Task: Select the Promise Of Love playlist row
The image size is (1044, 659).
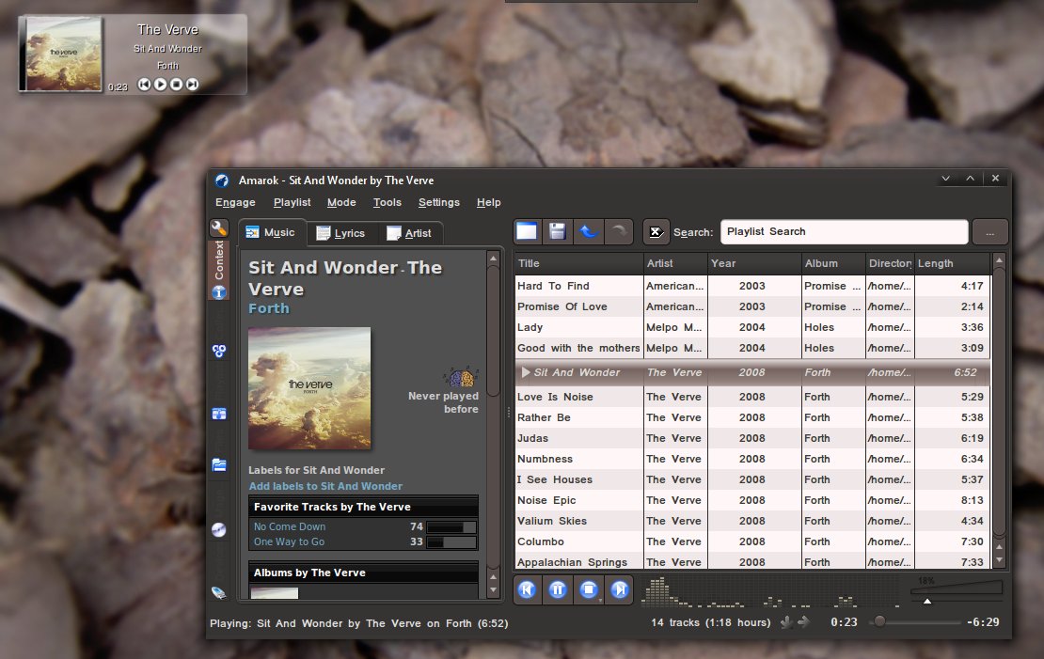Action: [x=752, y=306]
